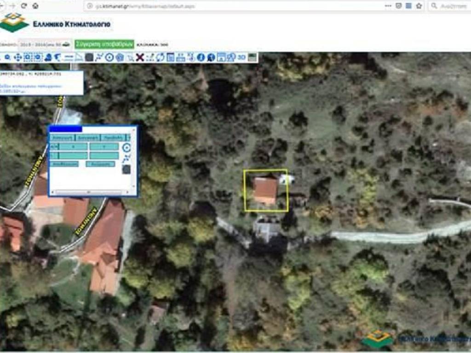Activate the pan arrows tool
The image size is (471, 353).
coord(17,57)
